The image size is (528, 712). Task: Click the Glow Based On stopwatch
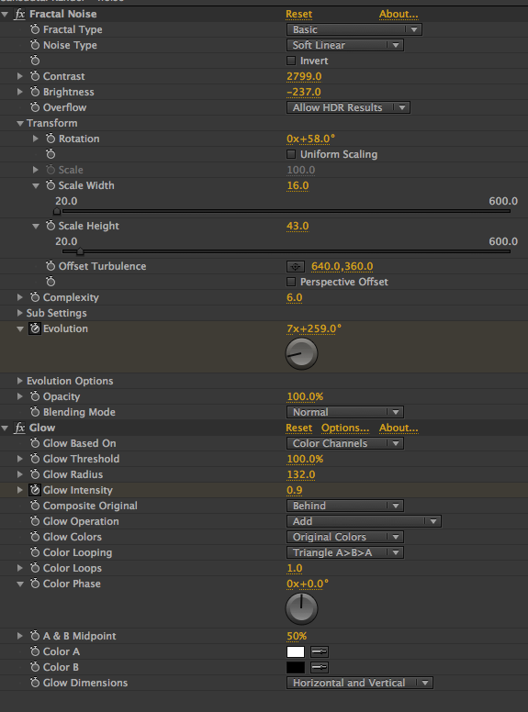click(x=35, y=443)
